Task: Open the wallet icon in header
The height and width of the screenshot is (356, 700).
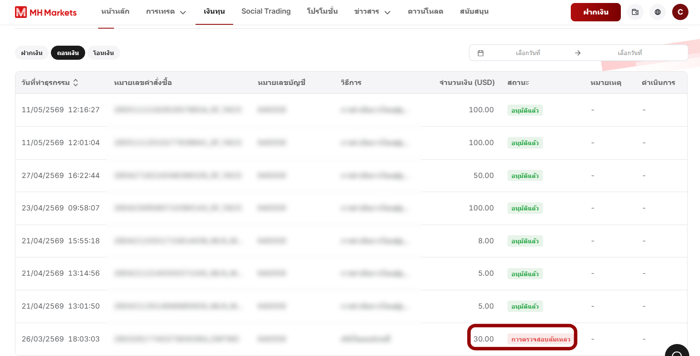Action: (x=635, y=12)
